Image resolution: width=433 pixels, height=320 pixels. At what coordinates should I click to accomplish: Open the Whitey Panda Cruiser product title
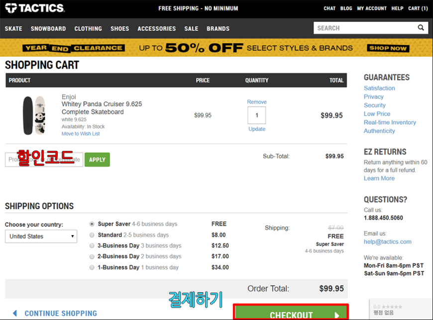(x=102, y=108)
